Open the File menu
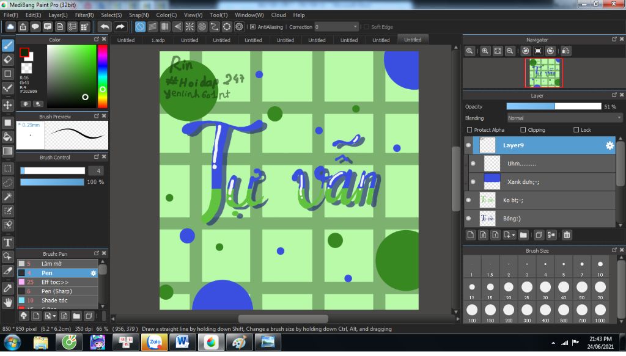This screenshot has height=356, width=626. click(x=11, y=15)
